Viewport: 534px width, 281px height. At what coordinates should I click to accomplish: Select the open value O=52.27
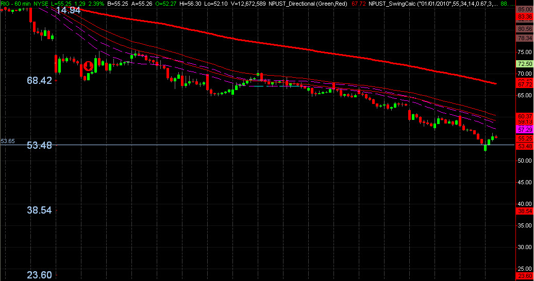166,4
